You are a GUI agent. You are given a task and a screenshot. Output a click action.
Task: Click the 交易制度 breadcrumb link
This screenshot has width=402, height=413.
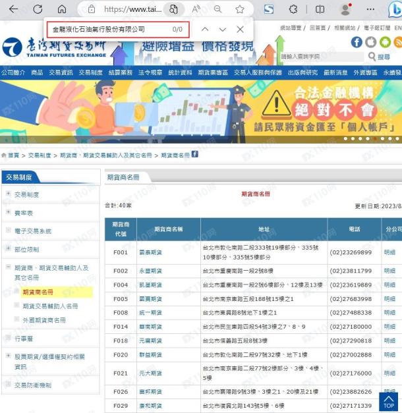tap(40, 155)
